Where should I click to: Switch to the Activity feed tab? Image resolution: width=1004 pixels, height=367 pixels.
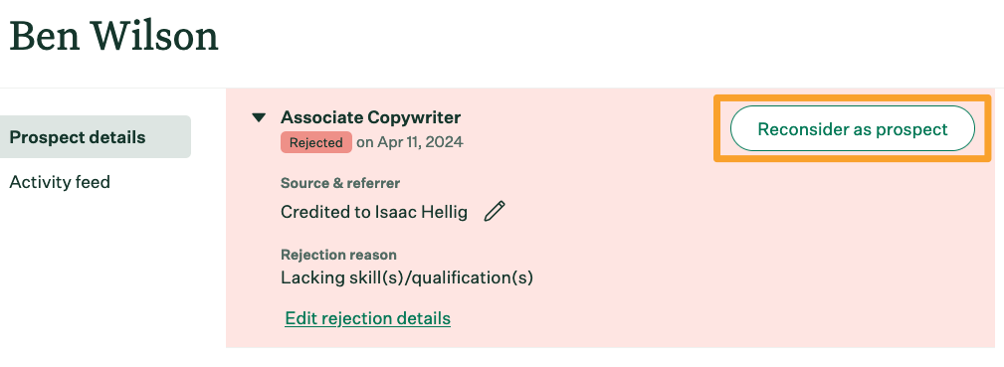60,182
